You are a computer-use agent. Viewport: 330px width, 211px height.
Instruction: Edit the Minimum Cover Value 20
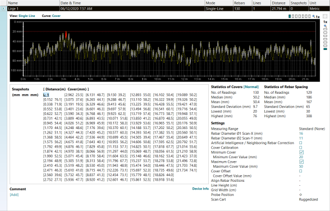click(301, 157)
